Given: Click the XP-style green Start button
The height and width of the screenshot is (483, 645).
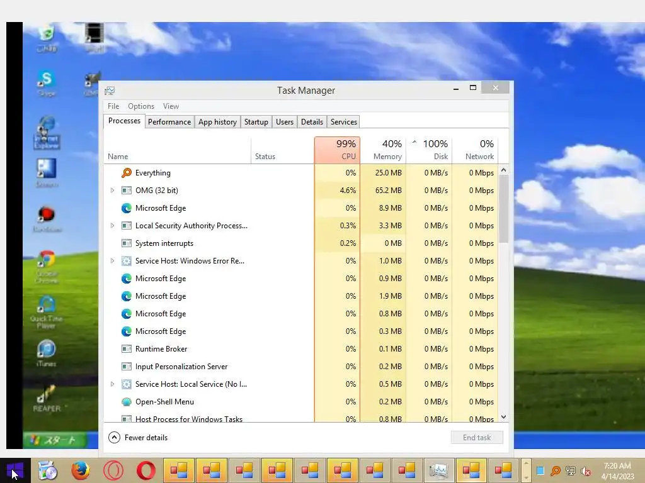Looking at the screenshot, I should tap(55, 440).
